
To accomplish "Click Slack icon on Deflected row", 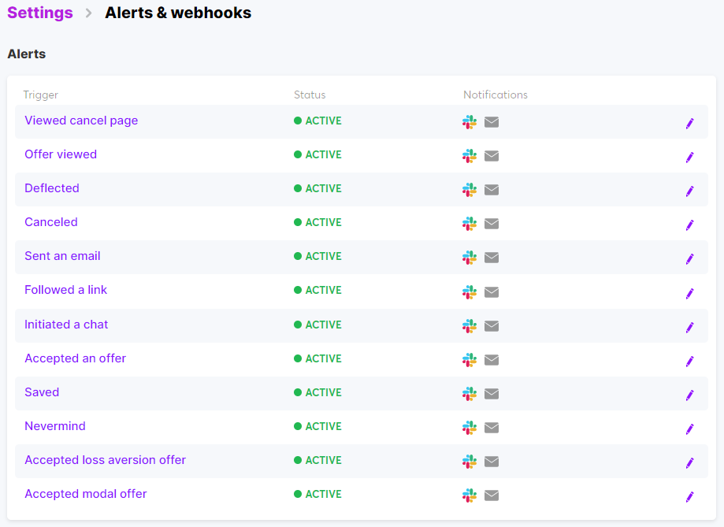I will tap(470, 189).
